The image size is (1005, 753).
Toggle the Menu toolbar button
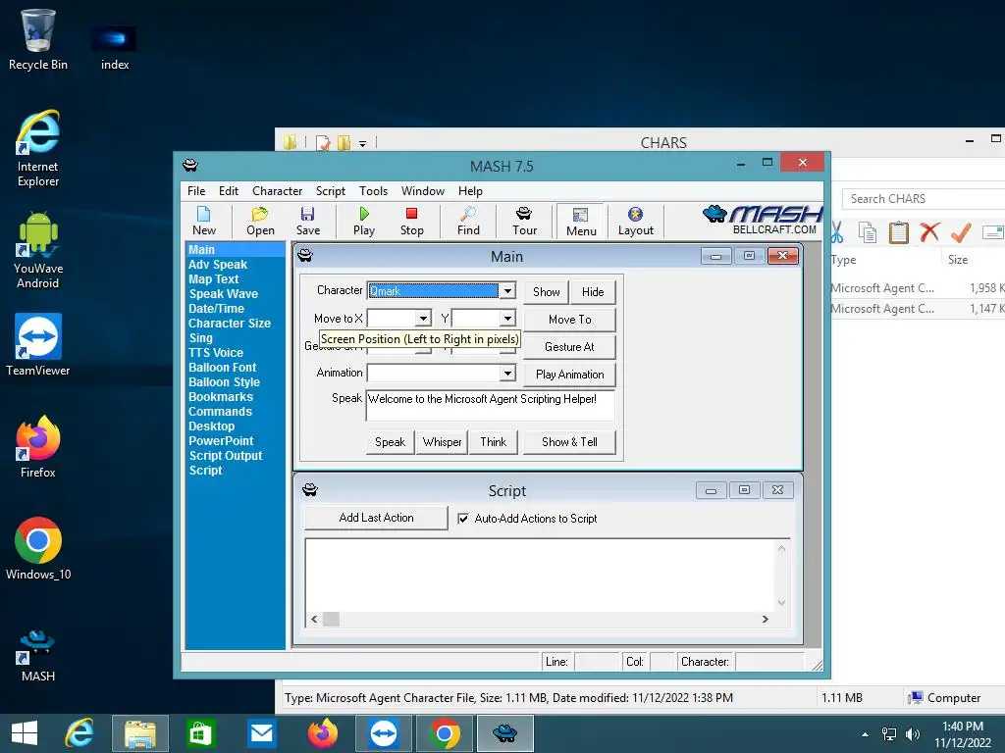581,222
